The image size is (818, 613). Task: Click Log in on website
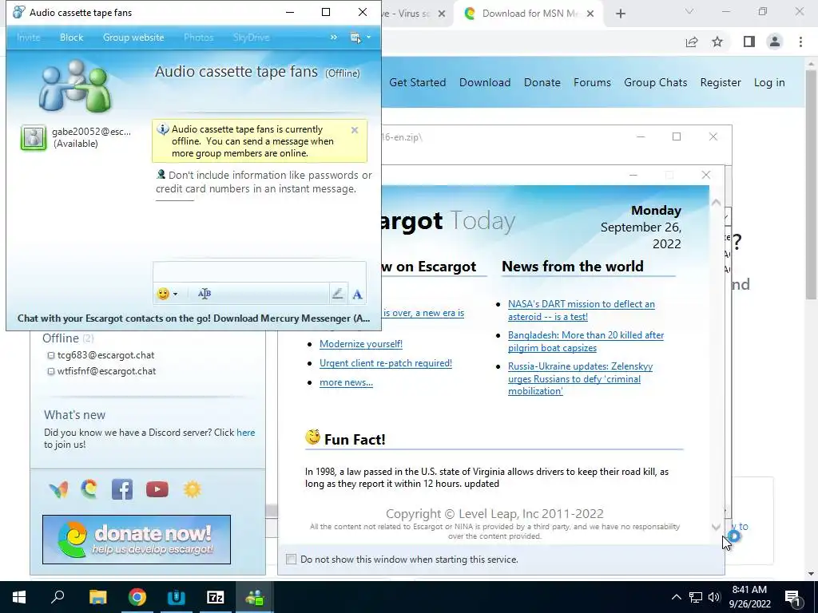click(769, 82)
